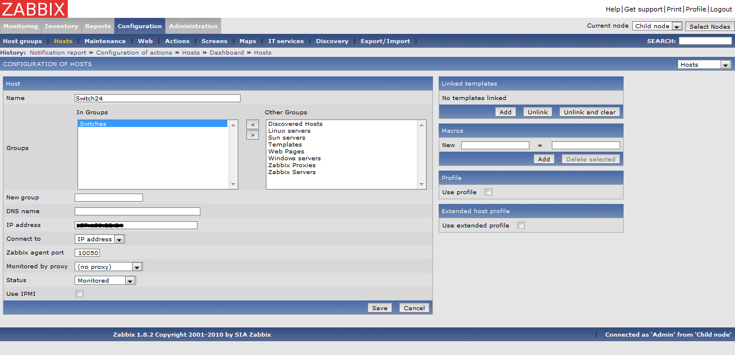The height and width of the screenshot is (355, 735).
Task: Enable the Use extended profile checkbox
Action: pyautogui.click(x=521, y=226)
